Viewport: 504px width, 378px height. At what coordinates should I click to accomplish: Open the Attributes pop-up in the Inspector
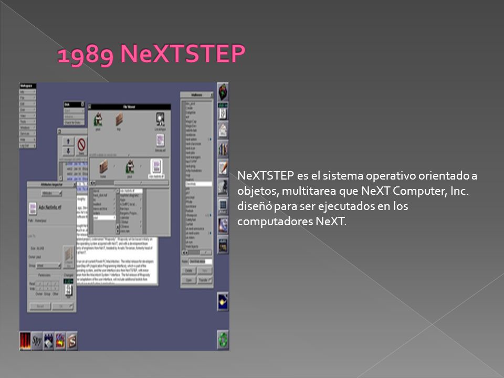[x=52, y=193]
